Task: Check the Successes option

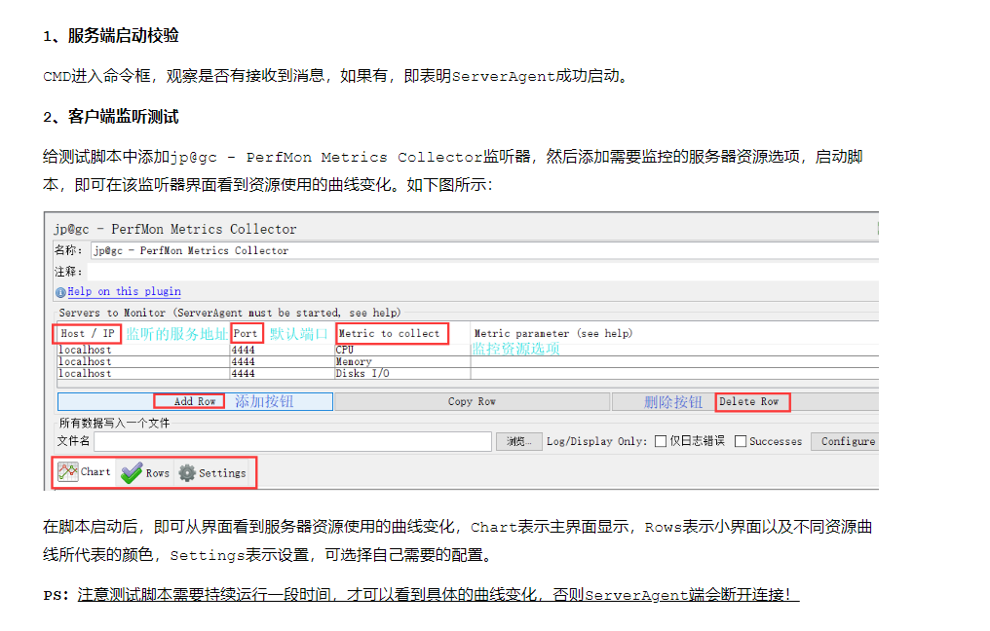Action: [x=742, y=440]
